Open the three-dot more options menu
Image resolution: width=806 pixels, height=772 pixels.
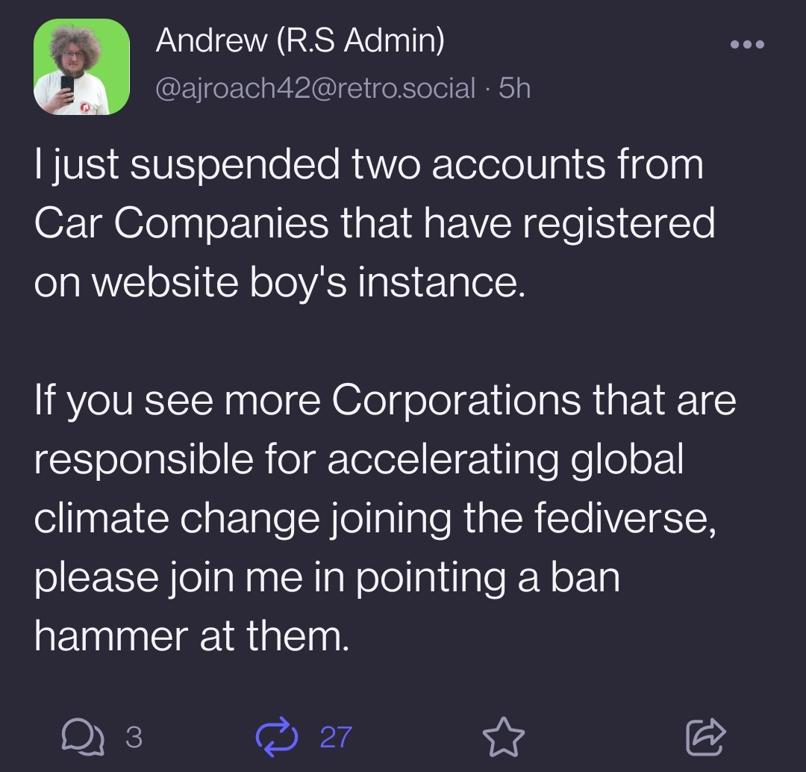point(747,44)
